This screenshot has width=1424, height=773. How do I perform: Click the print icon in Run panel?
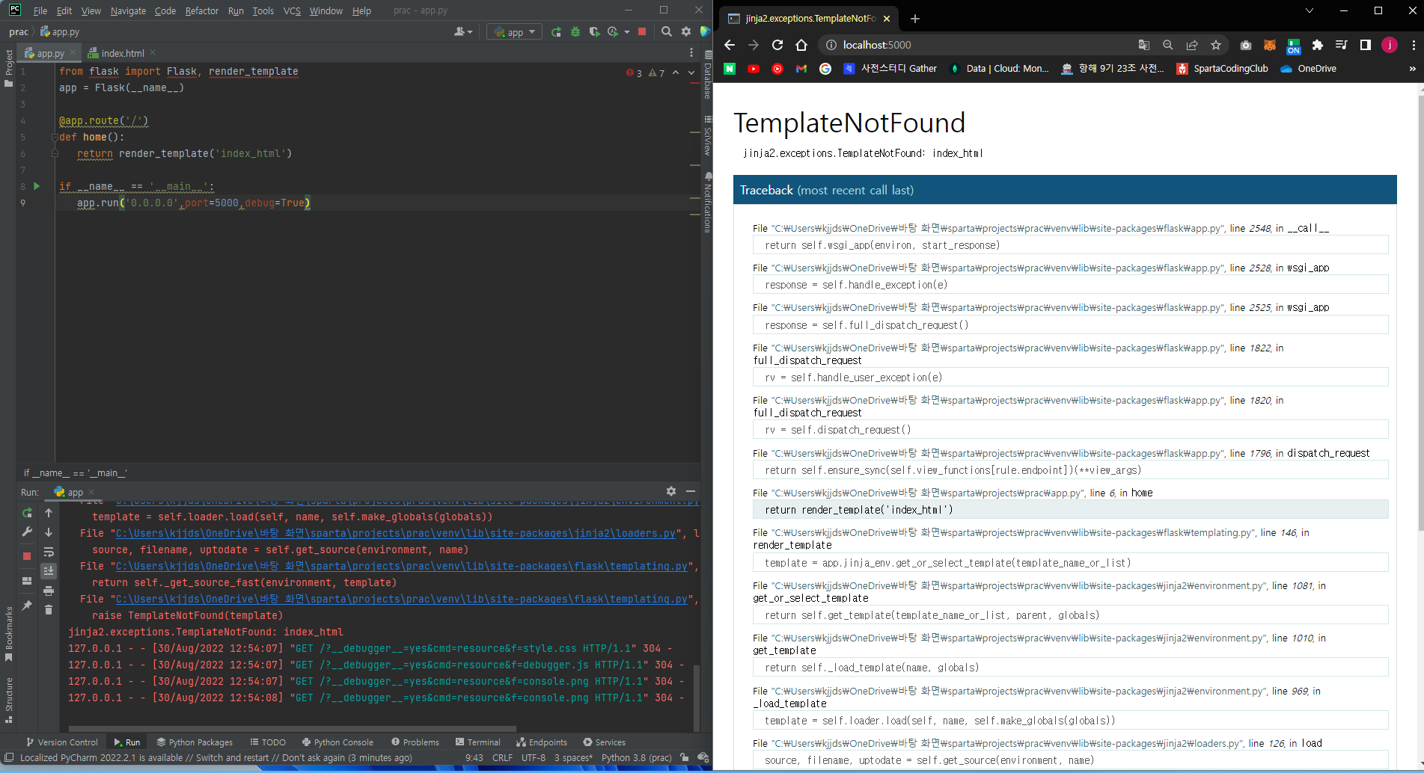(x=49, y=591)
